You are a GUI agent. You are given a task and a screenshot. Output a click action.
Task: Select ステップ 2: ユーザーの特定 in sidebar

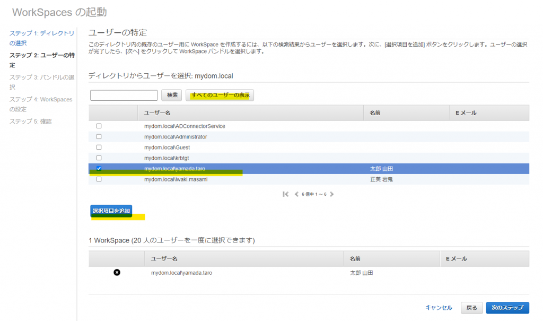click(x=41, y=60)
